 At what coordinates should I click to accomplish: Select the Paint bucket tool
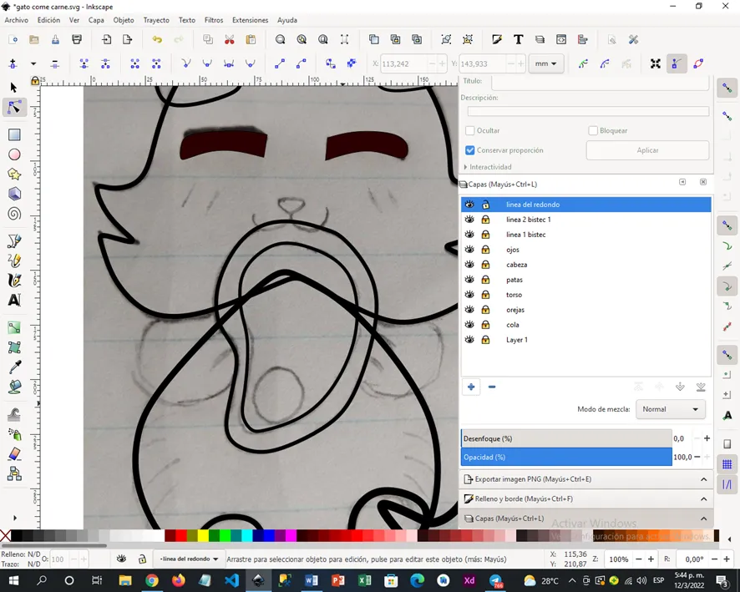[x=15, y=387]
